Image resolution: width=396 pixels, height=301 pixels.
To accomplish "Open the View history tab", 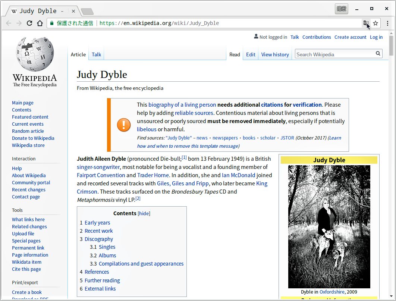I will pos(275,54).
